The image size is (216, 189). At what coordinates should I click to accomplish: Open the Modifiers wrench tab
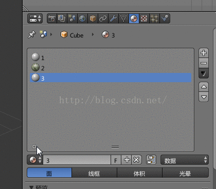[x=113, y=18]
